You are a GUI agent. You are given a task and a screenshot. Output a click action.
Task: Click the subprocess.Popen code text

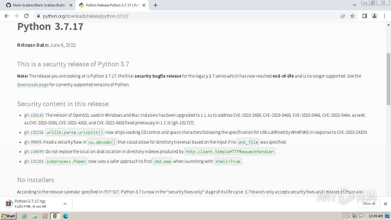[x=66, y=161]
